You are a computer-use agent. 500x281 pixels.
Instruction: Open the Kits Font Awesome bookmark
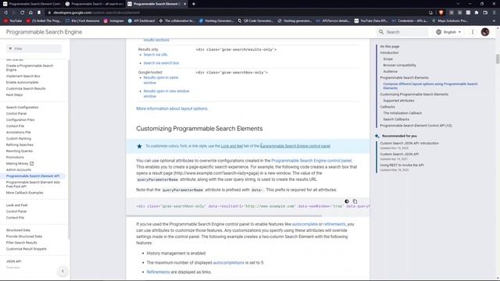tap(82, 21)
